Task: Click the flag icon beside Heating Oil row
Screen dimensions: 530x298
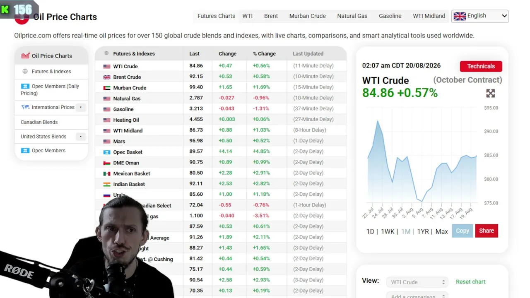Action: click(107, 120)
